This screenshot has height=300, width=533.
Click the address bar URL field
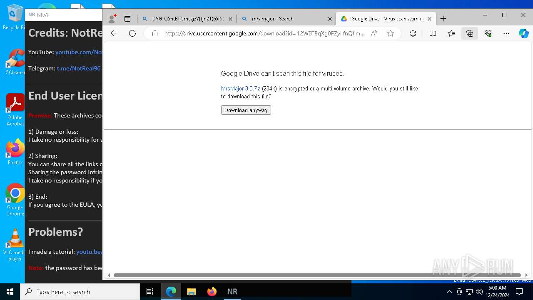tap(264, 33)
